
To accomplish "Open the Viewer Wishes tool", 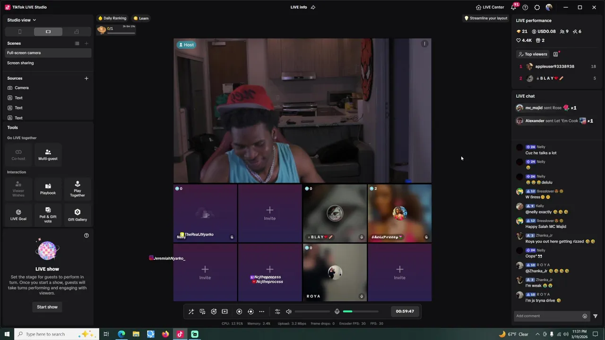I will pos(18,189).
